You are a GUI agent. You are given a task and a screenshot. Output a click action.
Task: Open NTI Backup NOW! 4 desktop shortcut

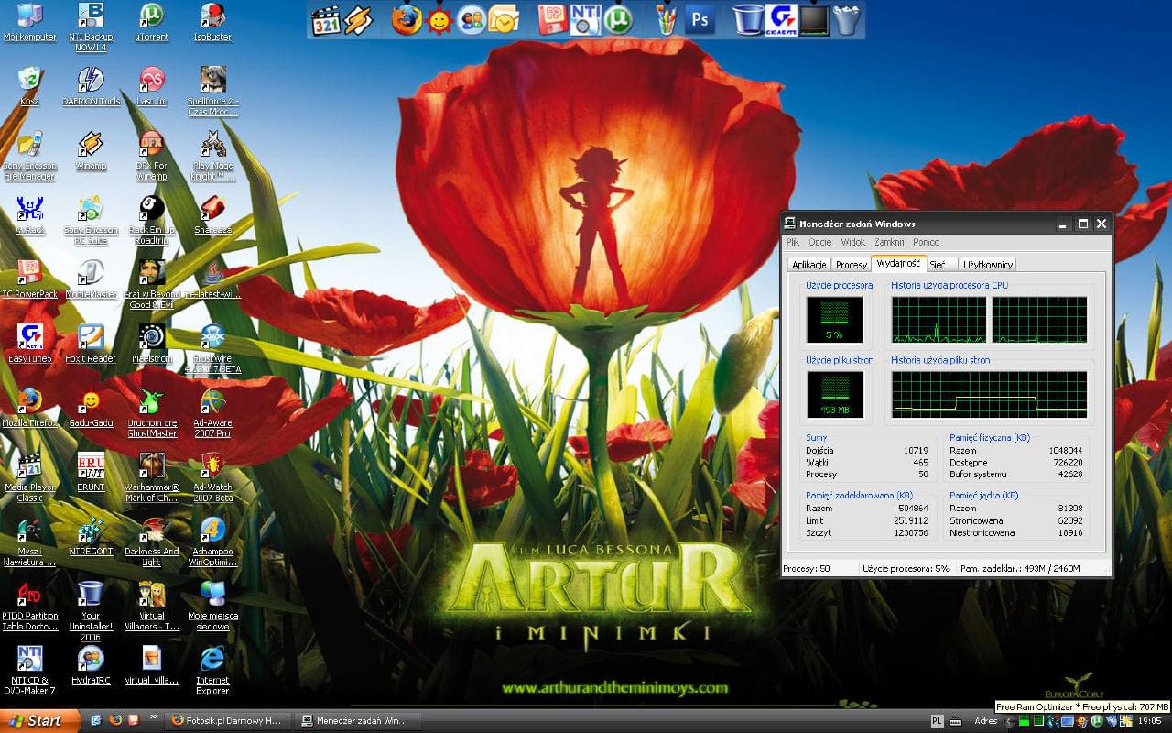click(x=91, y=26)
